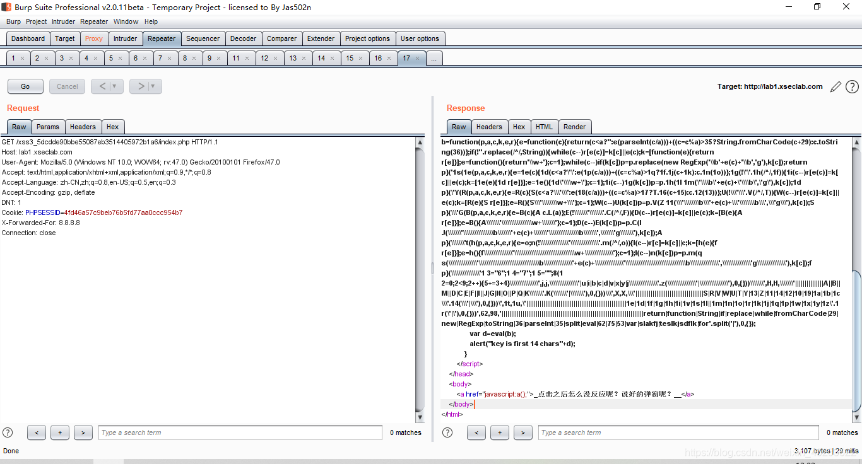Image resolution: width=862 pixels, height=464 pixels.
Task: Switch response view to Headers tab
Action: point(489,127)
